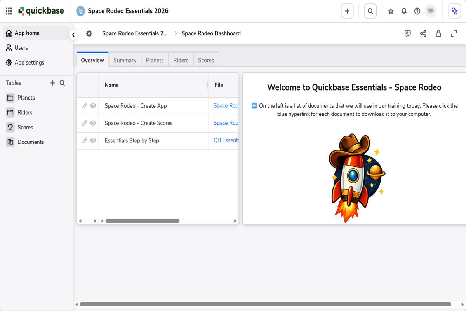
Task: Open dashboard settings gear icon
Action: pos(89,33)
